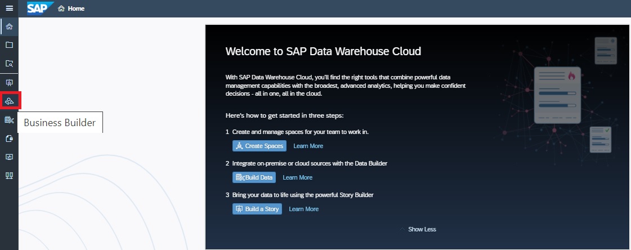Open Learn More next to Build Data
This screenshot has width=631, height=250.
(x=297, y=177)
